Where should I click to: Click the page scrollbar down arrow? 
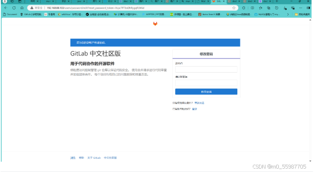coord(310,161)
